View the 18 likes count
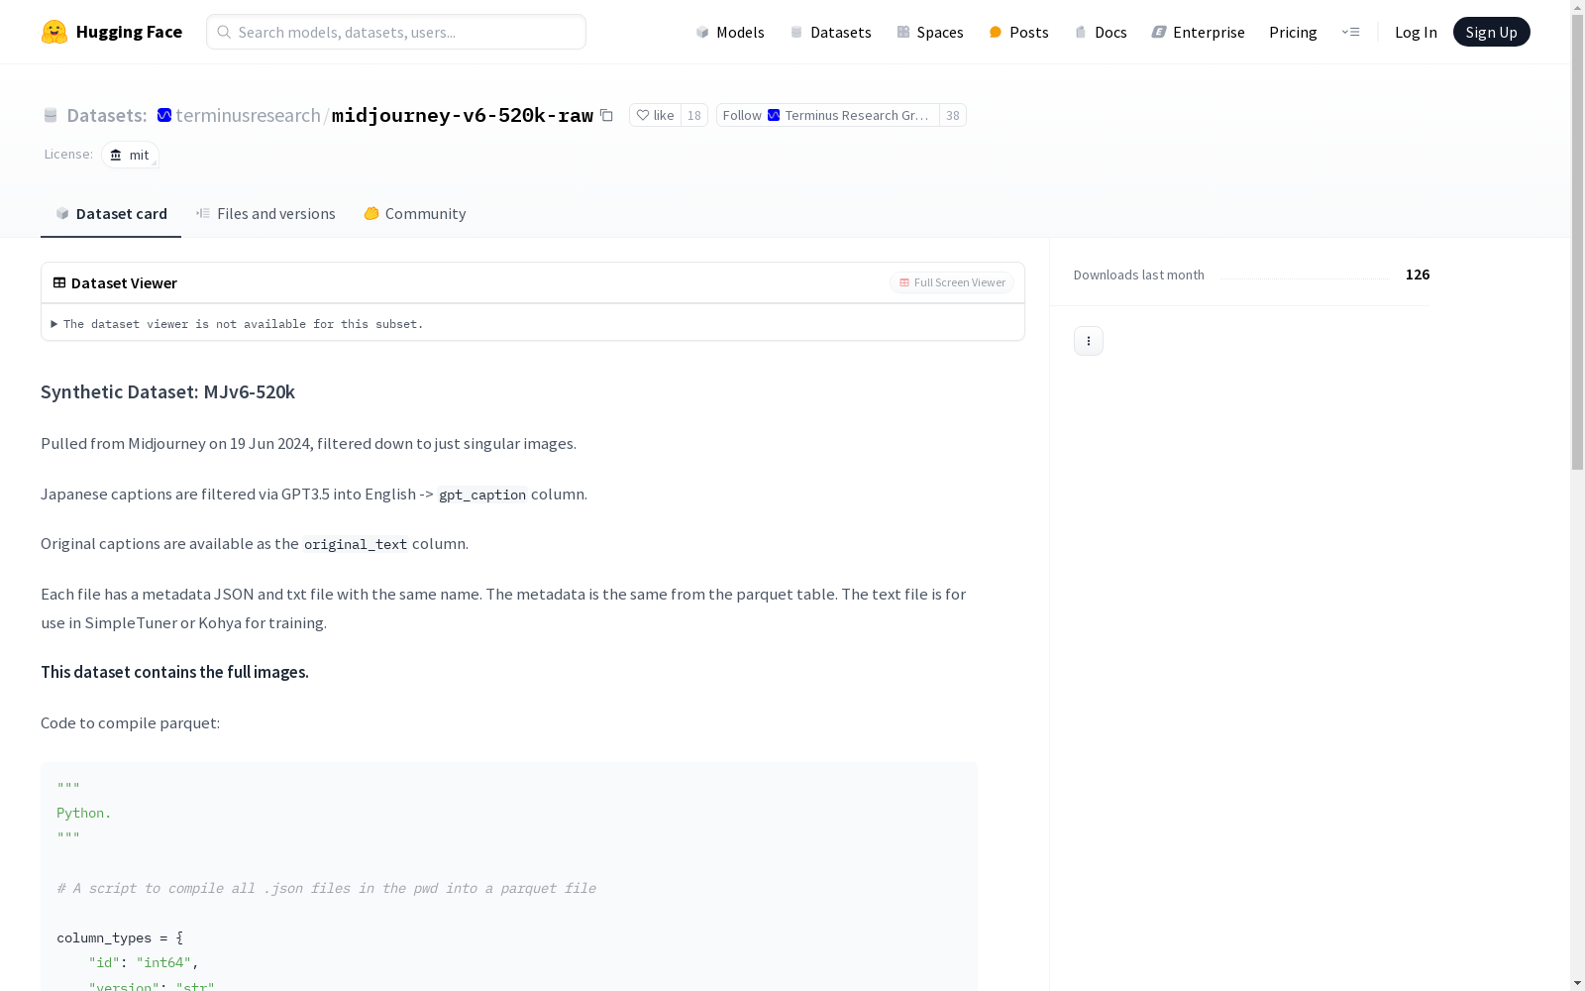 pyautogui.click(x=694, y=115)
